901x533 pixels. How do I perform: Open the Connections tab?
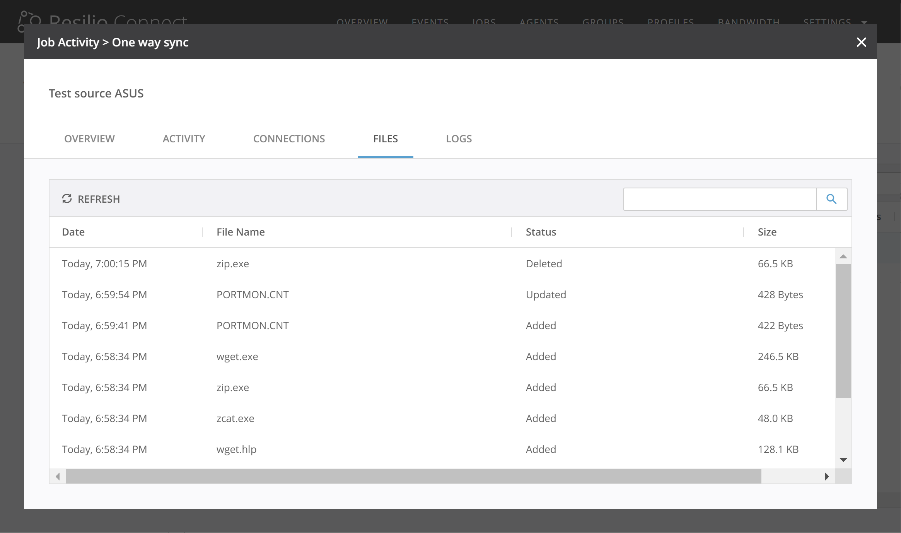point(289,139)
